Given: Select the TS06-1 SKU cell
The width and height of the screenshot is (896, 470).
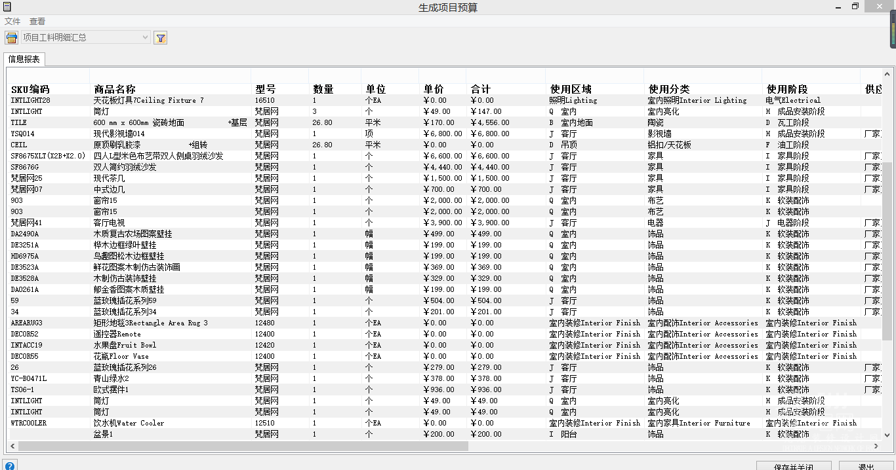Looking at the screenshot, I should point(22,389).
